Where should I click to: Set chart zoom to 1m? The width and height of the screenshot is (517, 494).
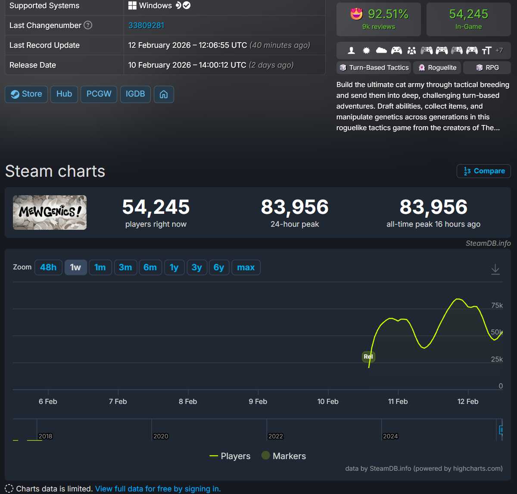coord(100,267)
